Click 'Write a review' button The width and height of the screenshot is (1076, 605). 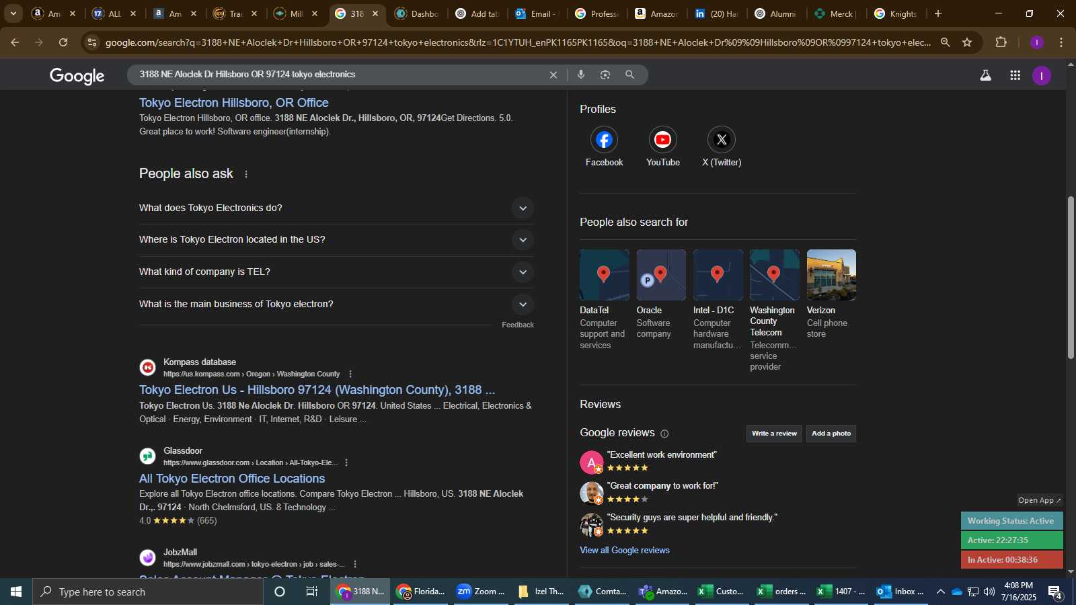[774, 434]
